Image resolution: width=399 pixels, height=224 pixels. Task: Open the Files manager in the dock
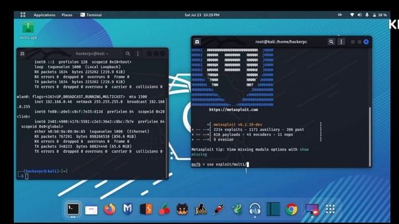tap(91, 210)
